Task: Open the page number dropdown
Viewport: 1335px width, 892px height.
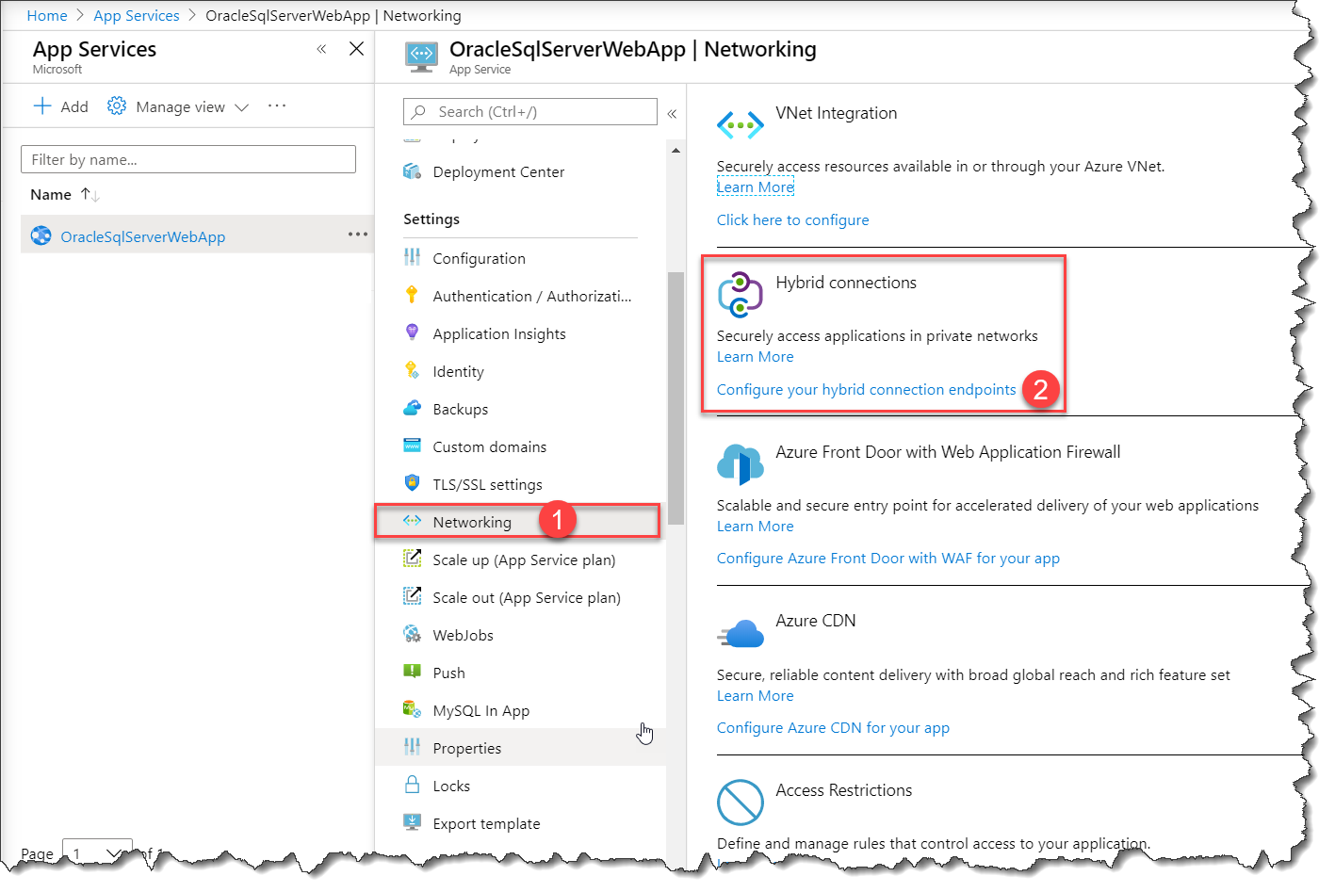Action: coord(97,852)
